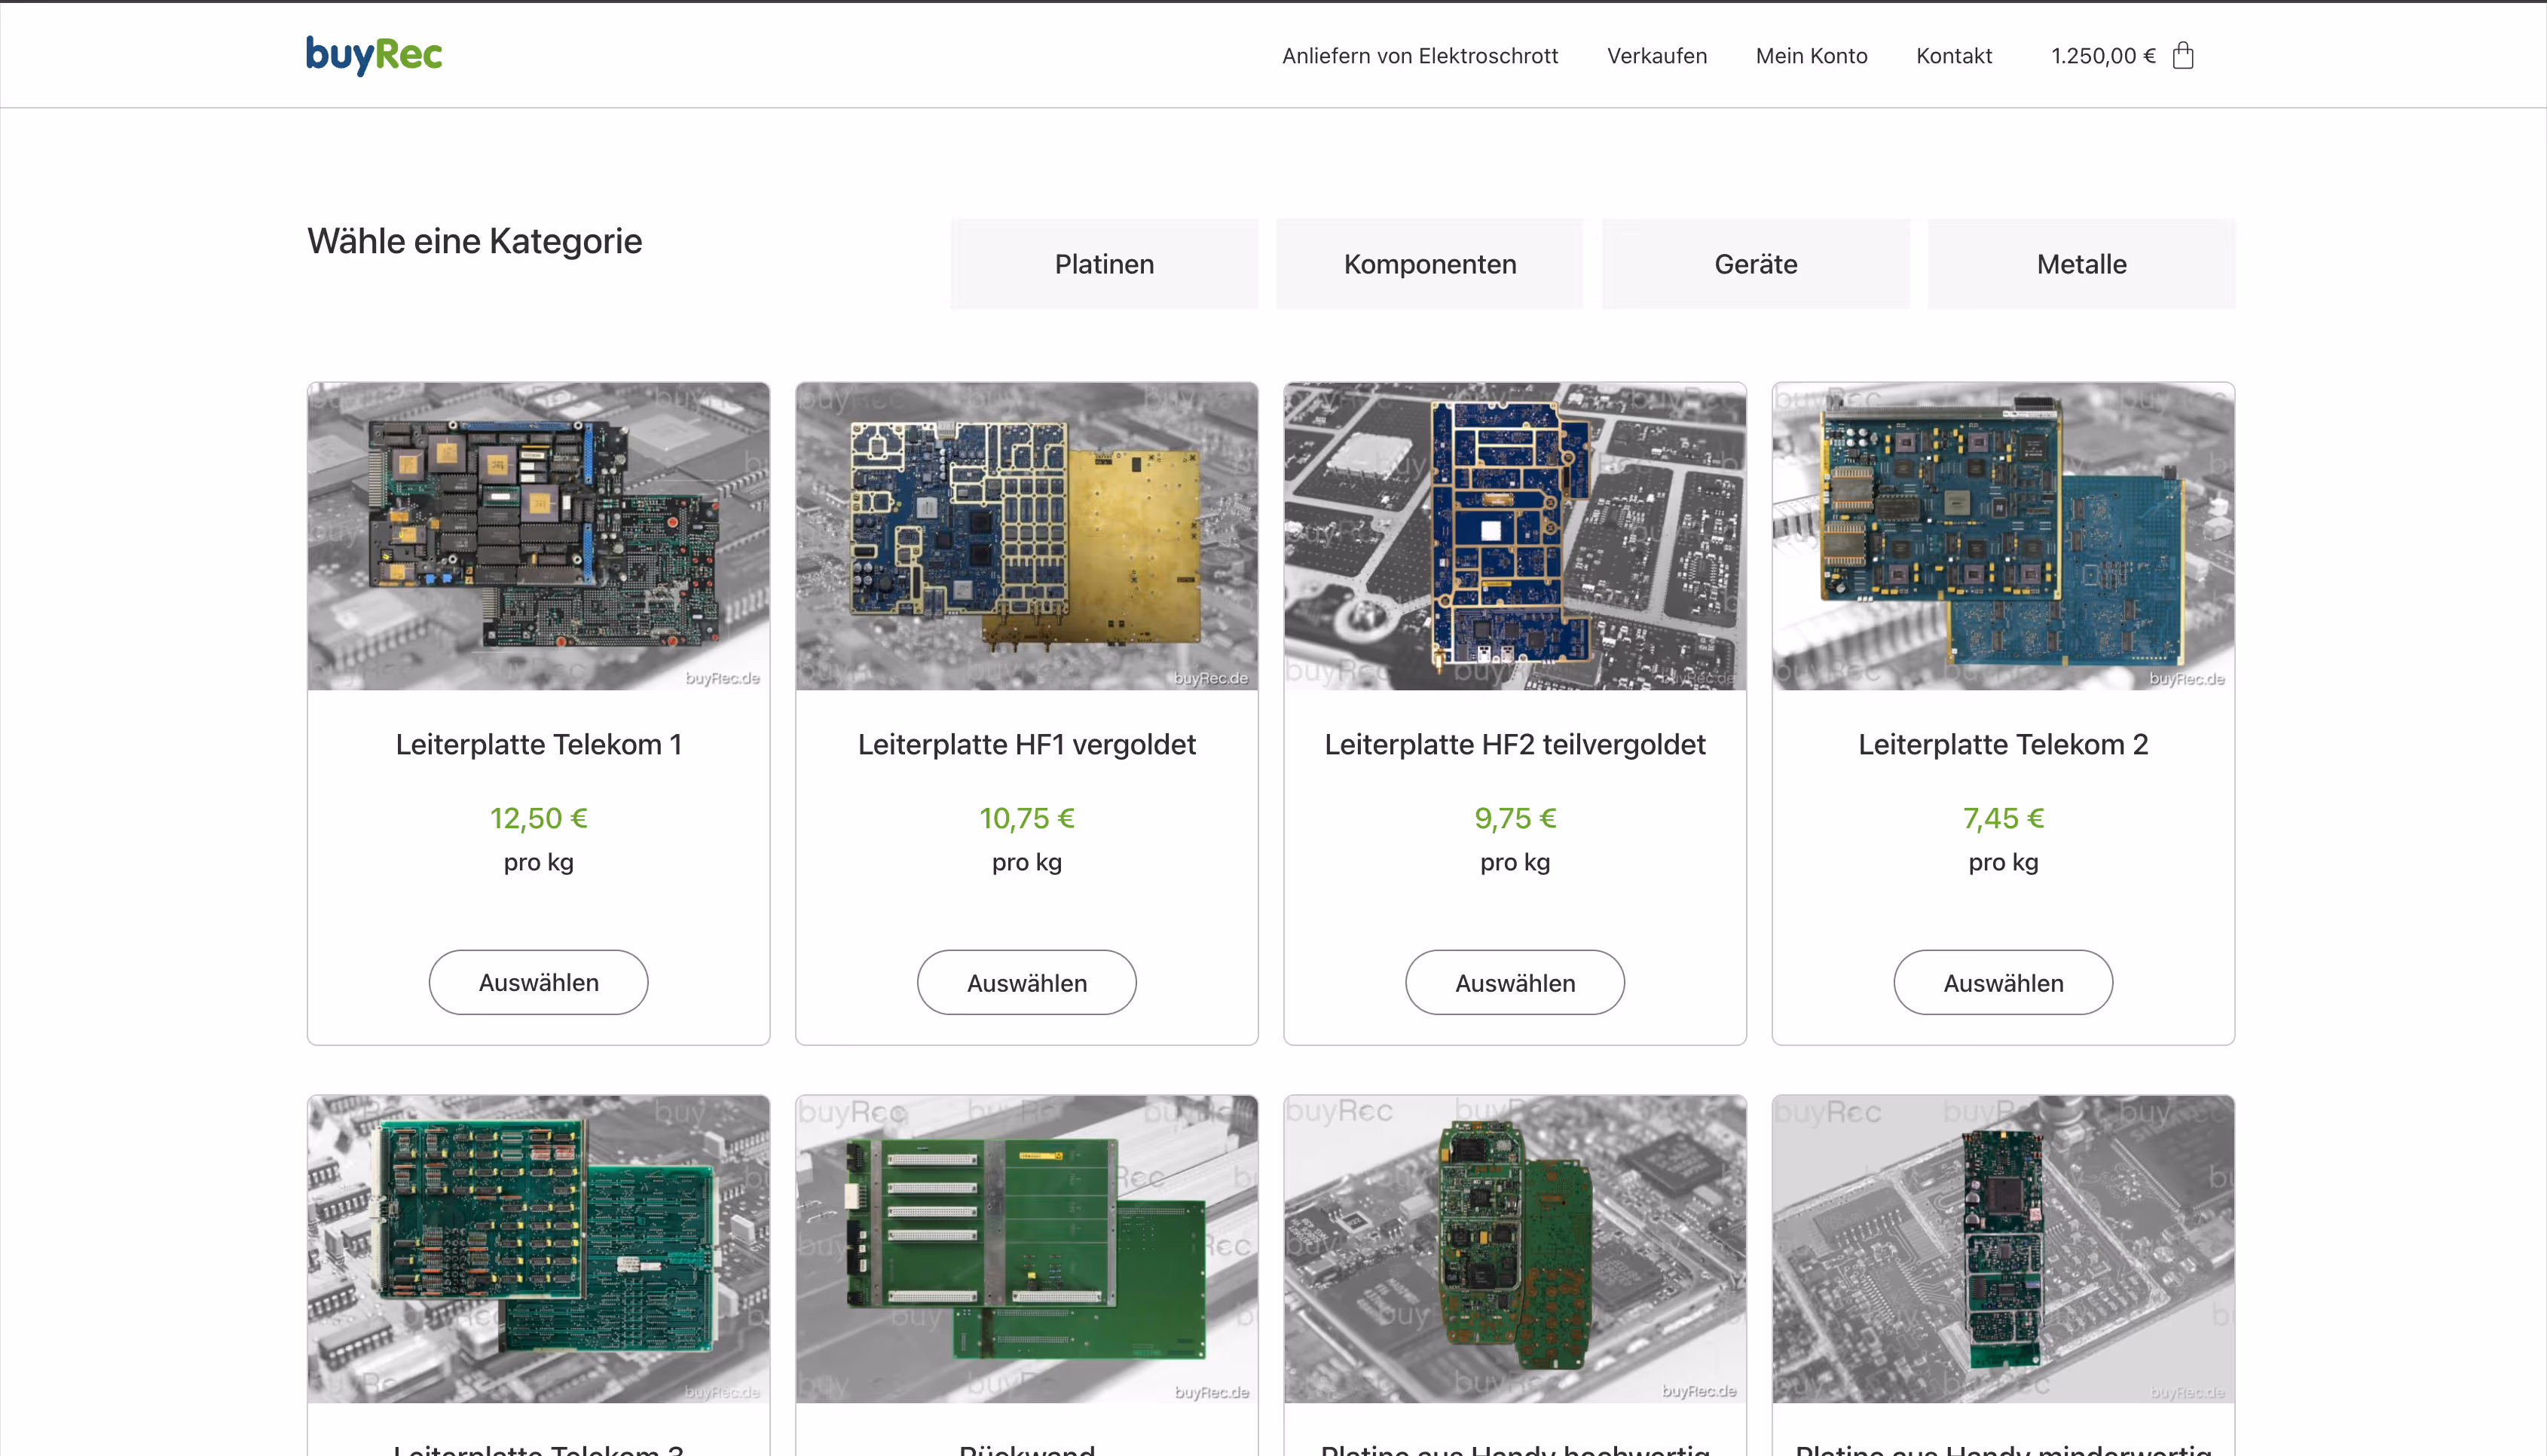Open Mein Konto
The height and width of the screenshot is (1456, 2547).
pyautogui.click(x=1812, y=56)
